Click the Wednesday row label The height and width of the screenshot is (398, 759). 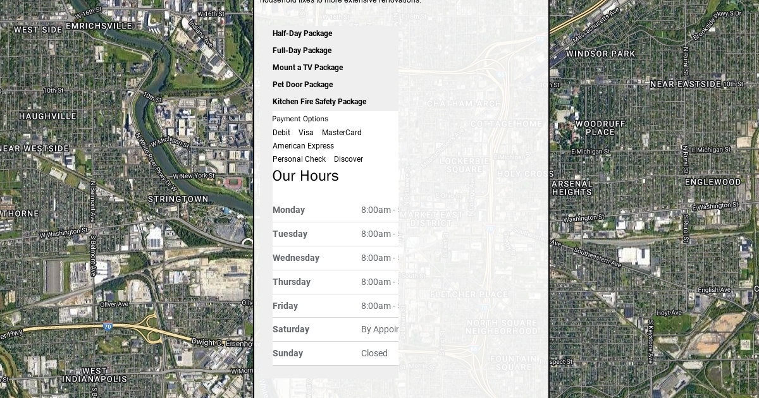[296, 258]
